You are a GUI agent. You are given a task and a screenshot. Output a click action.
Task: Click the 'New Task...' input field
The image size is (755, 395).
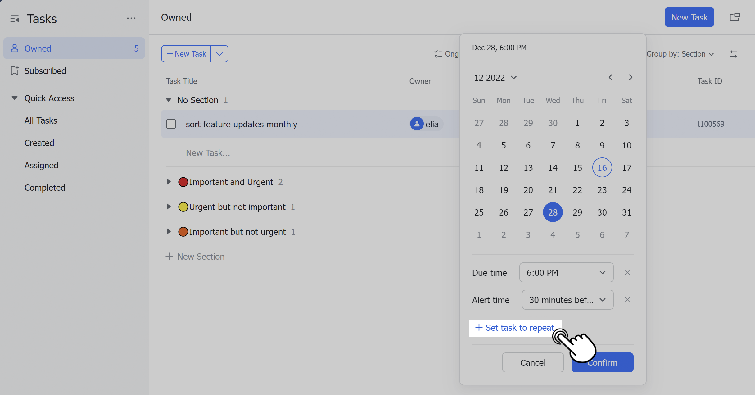pyautogui.click(x=208, y=152)
